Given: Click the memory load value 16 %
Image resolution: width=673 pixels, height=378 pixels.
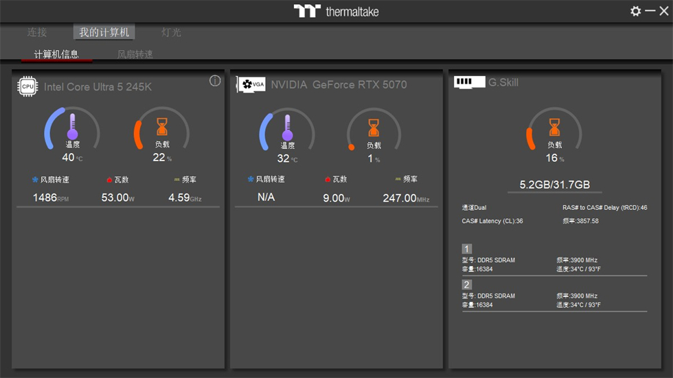Looking at the screenshot, I should tap(555, 158).
